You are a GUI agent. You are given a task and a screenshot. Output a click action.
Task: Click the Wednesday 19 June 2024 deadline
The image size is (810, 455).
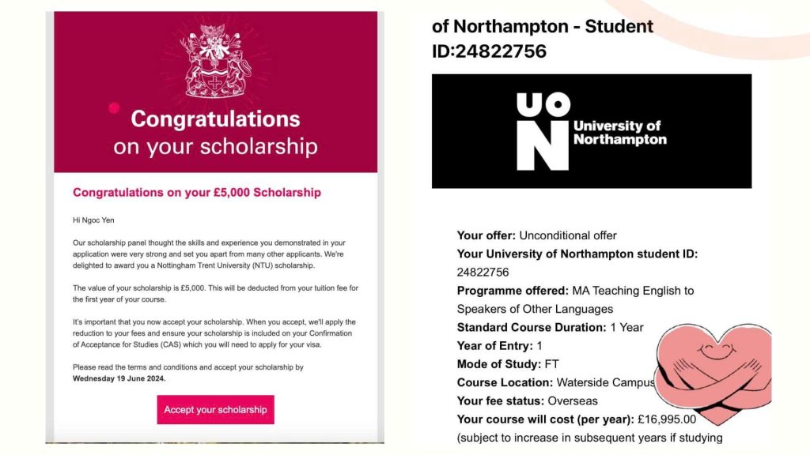(119, 378)
